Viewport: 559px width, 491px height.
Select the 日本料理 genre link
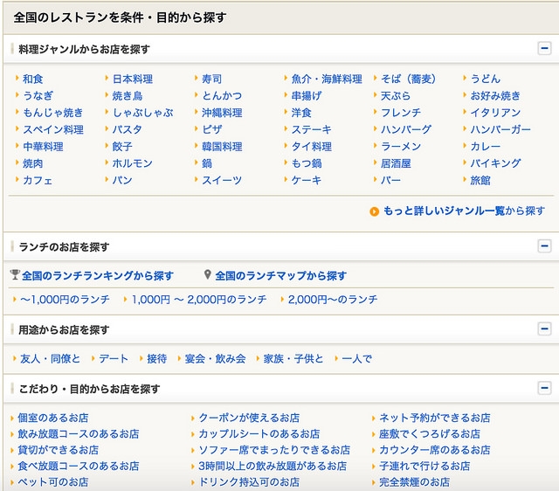click(133, 79)
